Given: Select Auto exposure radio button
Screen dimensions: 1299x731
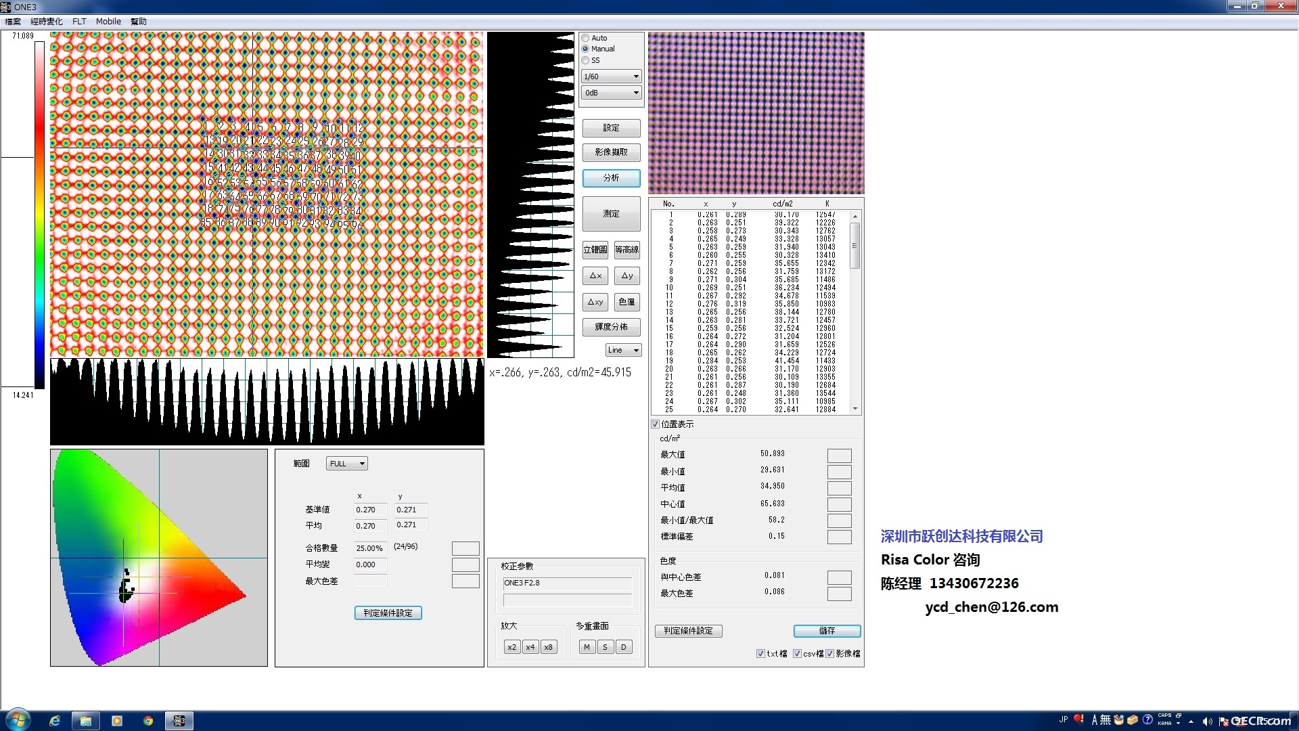Looking at the screenshot, I should pos(586,38).
